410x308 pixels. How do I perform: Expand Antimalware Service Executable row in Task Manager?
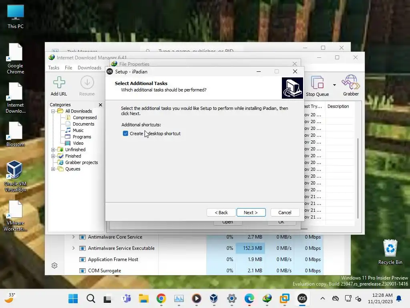(x=74, y=248)
